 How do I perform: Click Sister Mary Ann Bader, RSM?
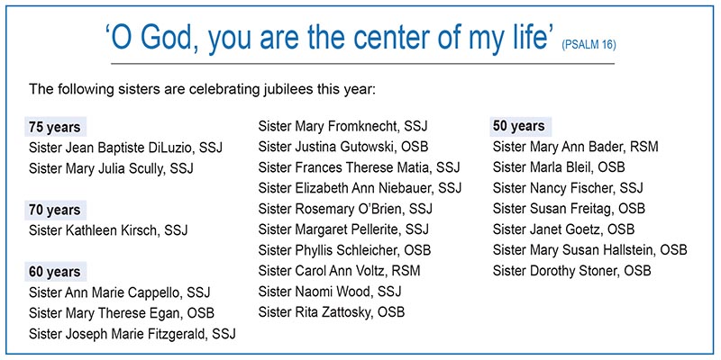pyautogui.click(x=576, y=147)
